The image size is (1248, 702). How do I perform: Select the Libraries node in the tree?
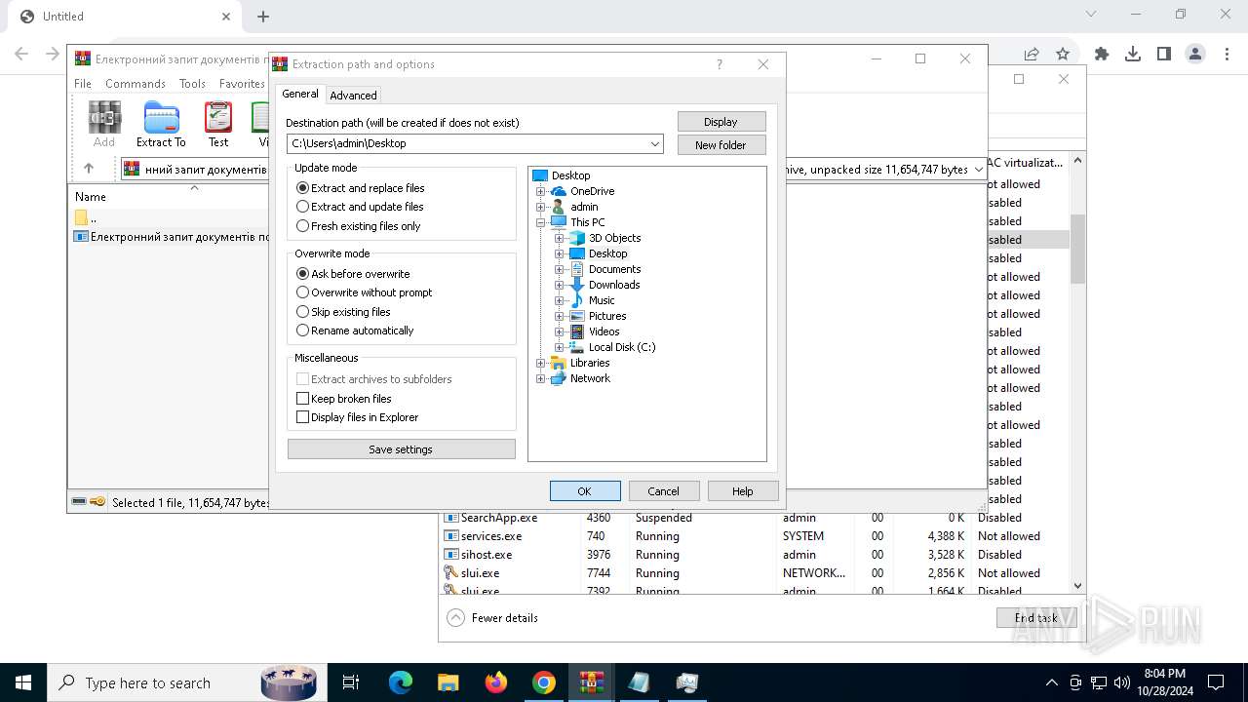(x=590, y=363)
